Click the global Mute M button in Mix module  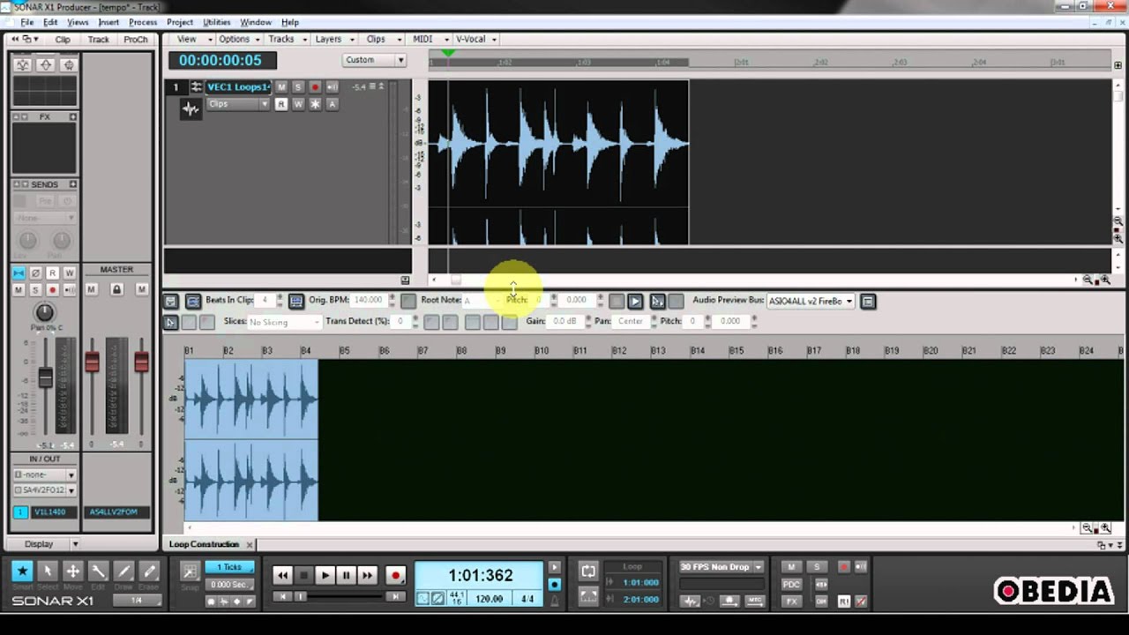tap(791, 567)
